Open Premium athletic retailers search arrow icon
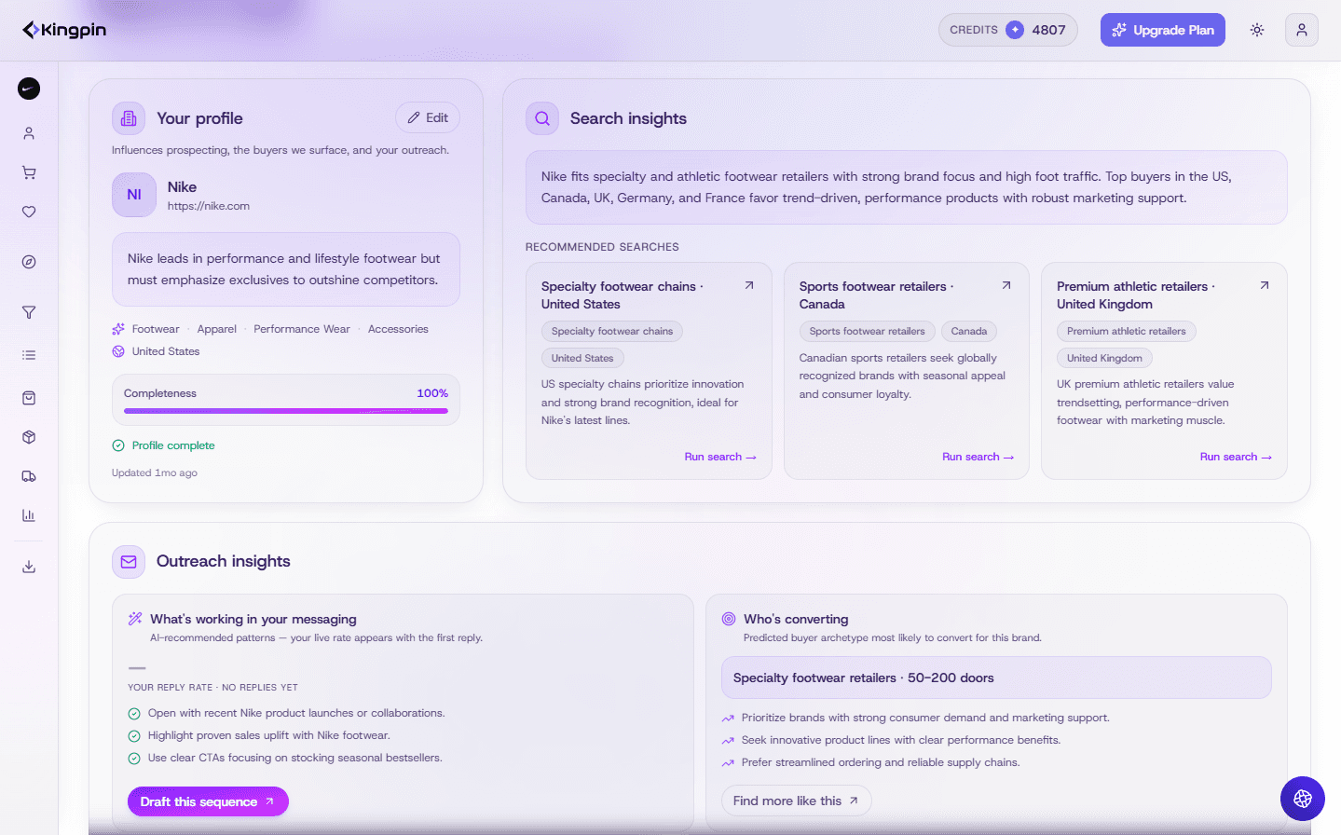 1265,285
